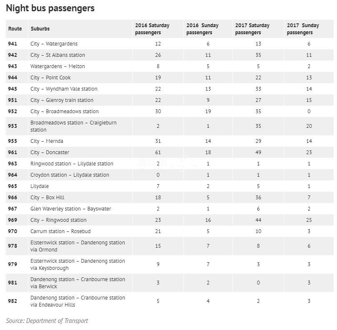Image resolution: width=337 pixels, height=330 pixels.
Task: Select the City – Point Cook cell
Action: pos(50,78)
